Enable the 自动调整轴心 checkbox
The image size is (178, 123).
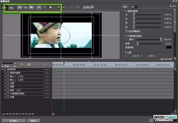point(127,31)
